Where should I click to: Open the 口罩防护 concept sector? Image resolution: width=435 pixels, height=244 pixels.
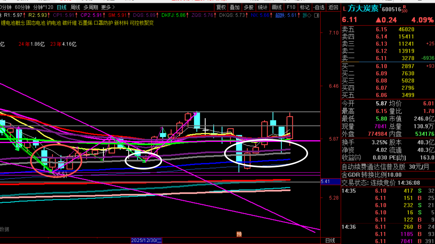(x=103, y=23)
